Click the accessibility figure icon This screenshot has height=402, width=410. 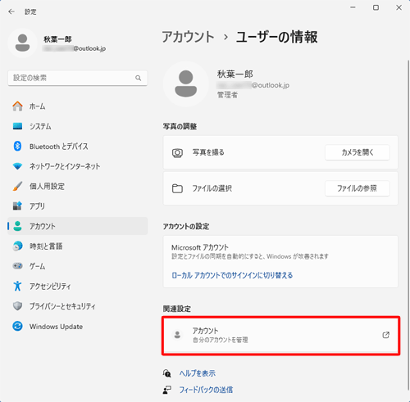[x=17, y=286]
